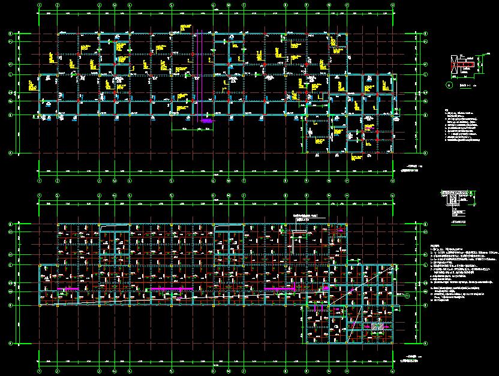Viewport: 499px width, 376px height.
Task: Click the magenta label below upper plan
Action: [207, 121]
